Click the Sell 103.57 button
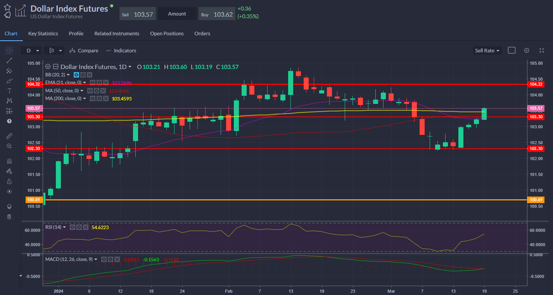This screenshot has width=553, height=295. pyautogui.click(x=137, y=14)
